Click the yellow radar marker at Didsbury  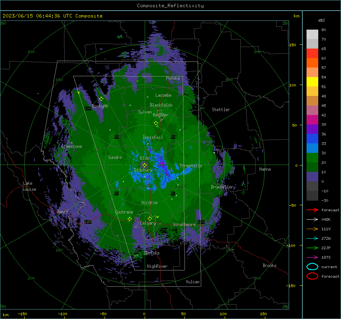click(144, 165)
